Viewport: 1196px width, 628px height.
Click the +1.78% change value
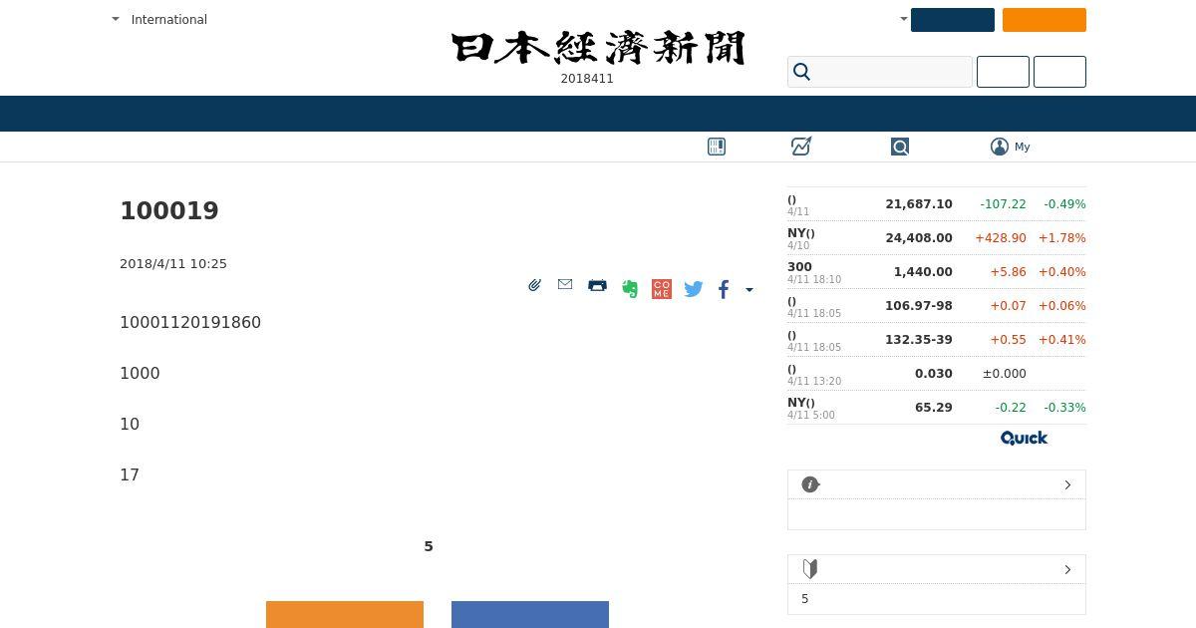(1062, 238)
